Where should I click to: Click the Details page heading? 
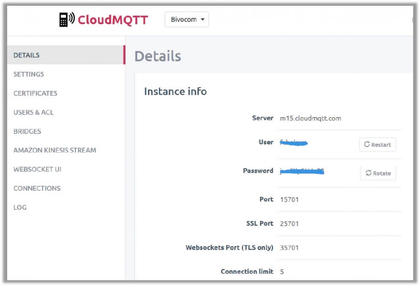[x=158, y=56]
